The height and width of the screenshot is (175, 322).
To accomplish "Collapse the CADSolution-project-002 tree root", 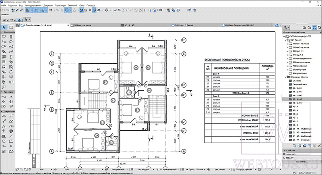I will 284,36.
